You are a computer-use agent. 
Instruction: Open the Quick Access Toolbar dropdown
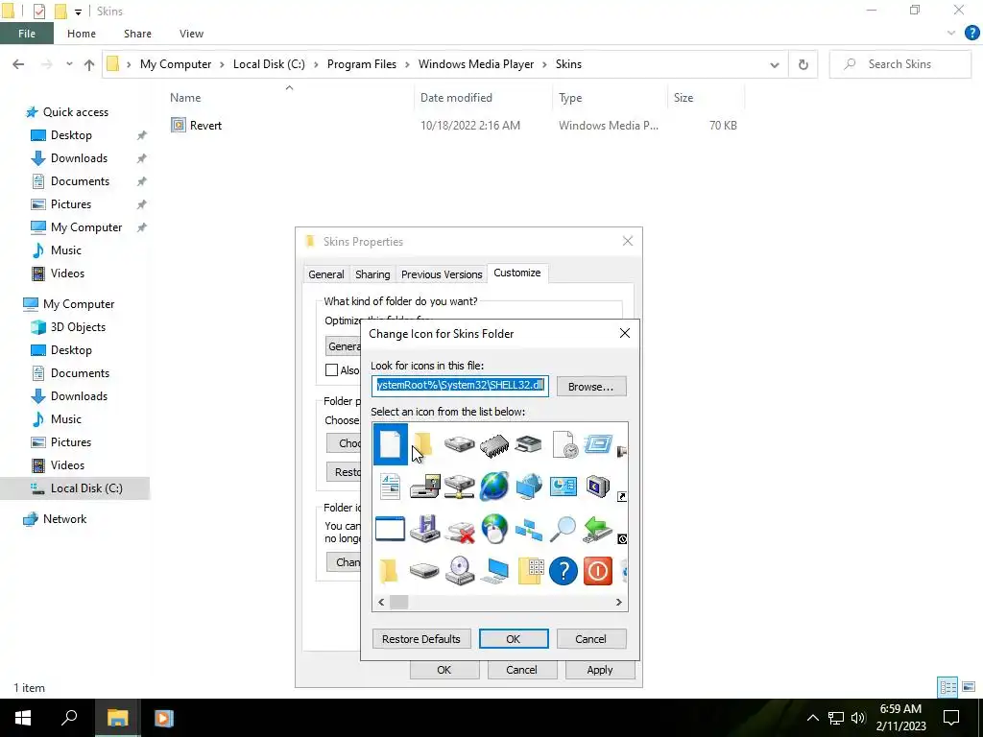[78, 12]
